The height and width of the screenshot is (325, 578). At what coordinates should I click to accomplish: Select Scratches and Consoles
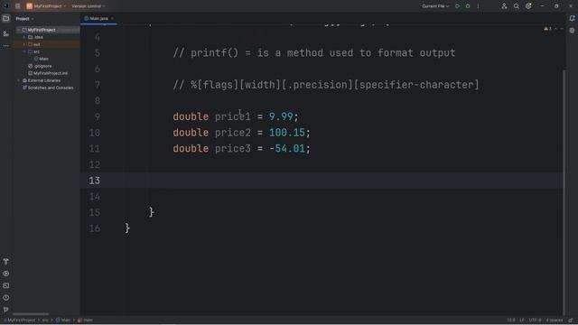[48, 88]
